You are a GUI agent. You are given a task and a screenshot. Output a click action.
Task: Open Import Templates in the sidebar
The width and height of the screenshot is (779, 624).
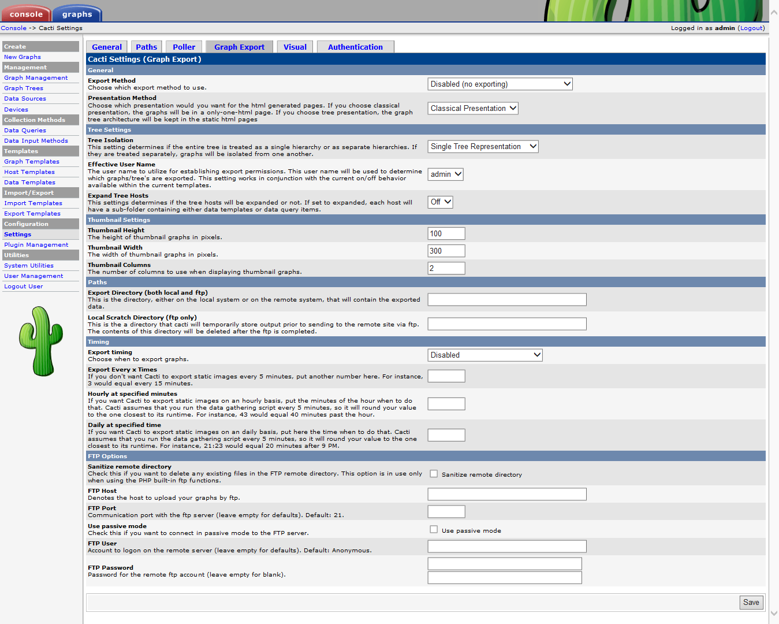click(33, 203)
